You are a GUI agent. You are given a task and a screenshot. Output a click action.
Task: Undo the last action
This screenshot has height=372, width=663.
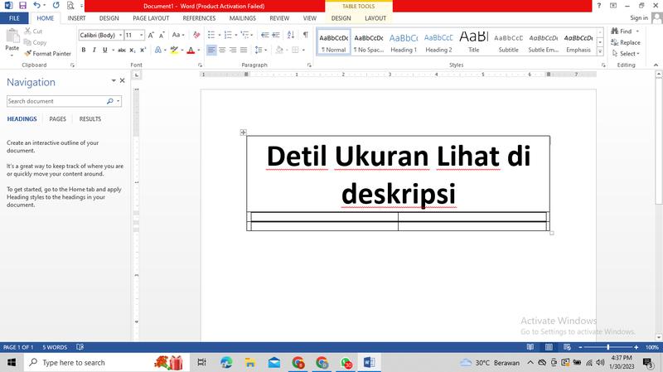pos(37,6)
